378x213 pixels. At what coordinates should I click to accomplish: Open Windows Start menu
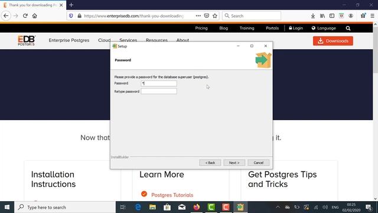point(7,207)
